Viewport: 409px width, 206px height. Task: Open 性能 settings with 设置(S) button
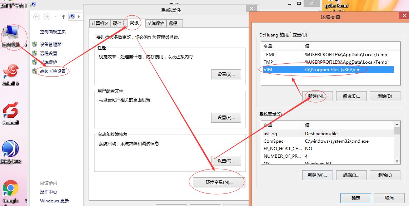pyautogui.click(x=226, y=74)
